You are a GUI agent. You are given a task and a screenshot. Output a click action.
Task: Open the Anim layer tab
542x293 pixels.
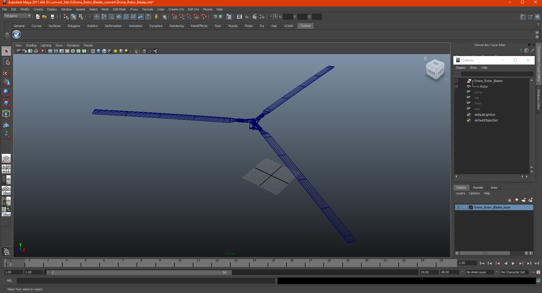click(x=494, y=188)
